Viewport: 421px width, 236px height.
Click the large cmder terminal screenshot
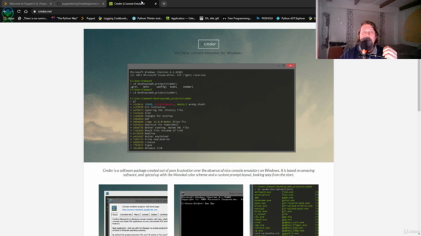pos(212,108)
